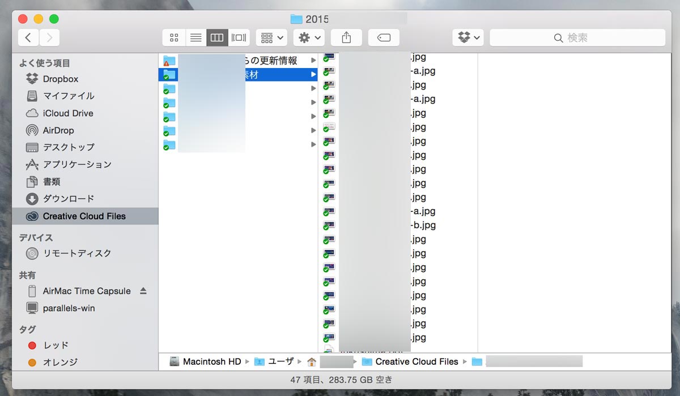Switch to Cover Flow view

click(x=239, y=38)
